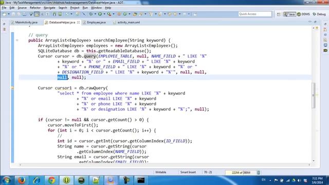Minimize the editor area
The image size is (329, 185).
pos(310,22)
